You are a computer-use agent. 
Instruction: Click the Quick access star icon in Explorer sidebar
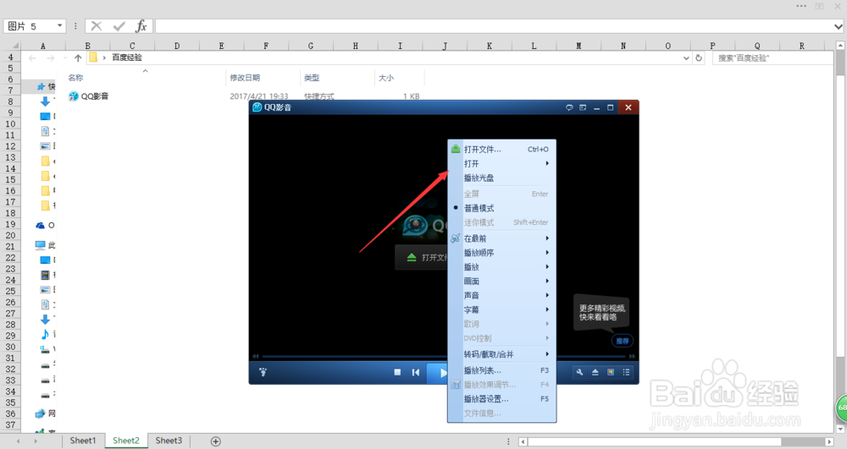pyautogui.click(x=41, y=86)
